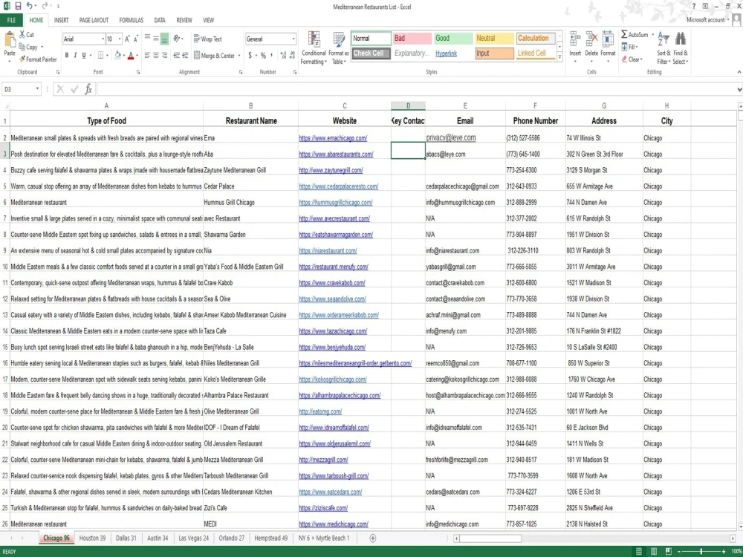Viewport: 743px width, 557px height.
Task: Apply percent style format
Action: [x=263, y=56]
